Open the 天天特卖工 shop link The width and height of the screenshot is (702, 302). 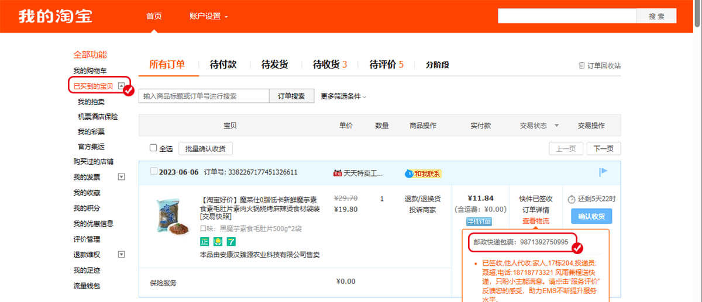point(363,173)
